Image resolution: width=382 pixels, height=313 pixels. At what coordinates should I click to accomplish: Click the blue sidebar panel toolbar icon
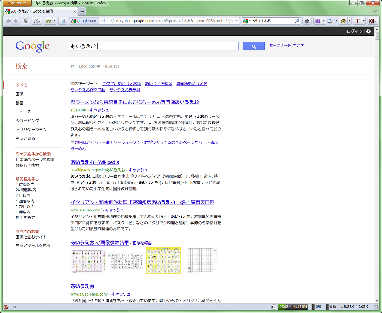pos(62,21)
